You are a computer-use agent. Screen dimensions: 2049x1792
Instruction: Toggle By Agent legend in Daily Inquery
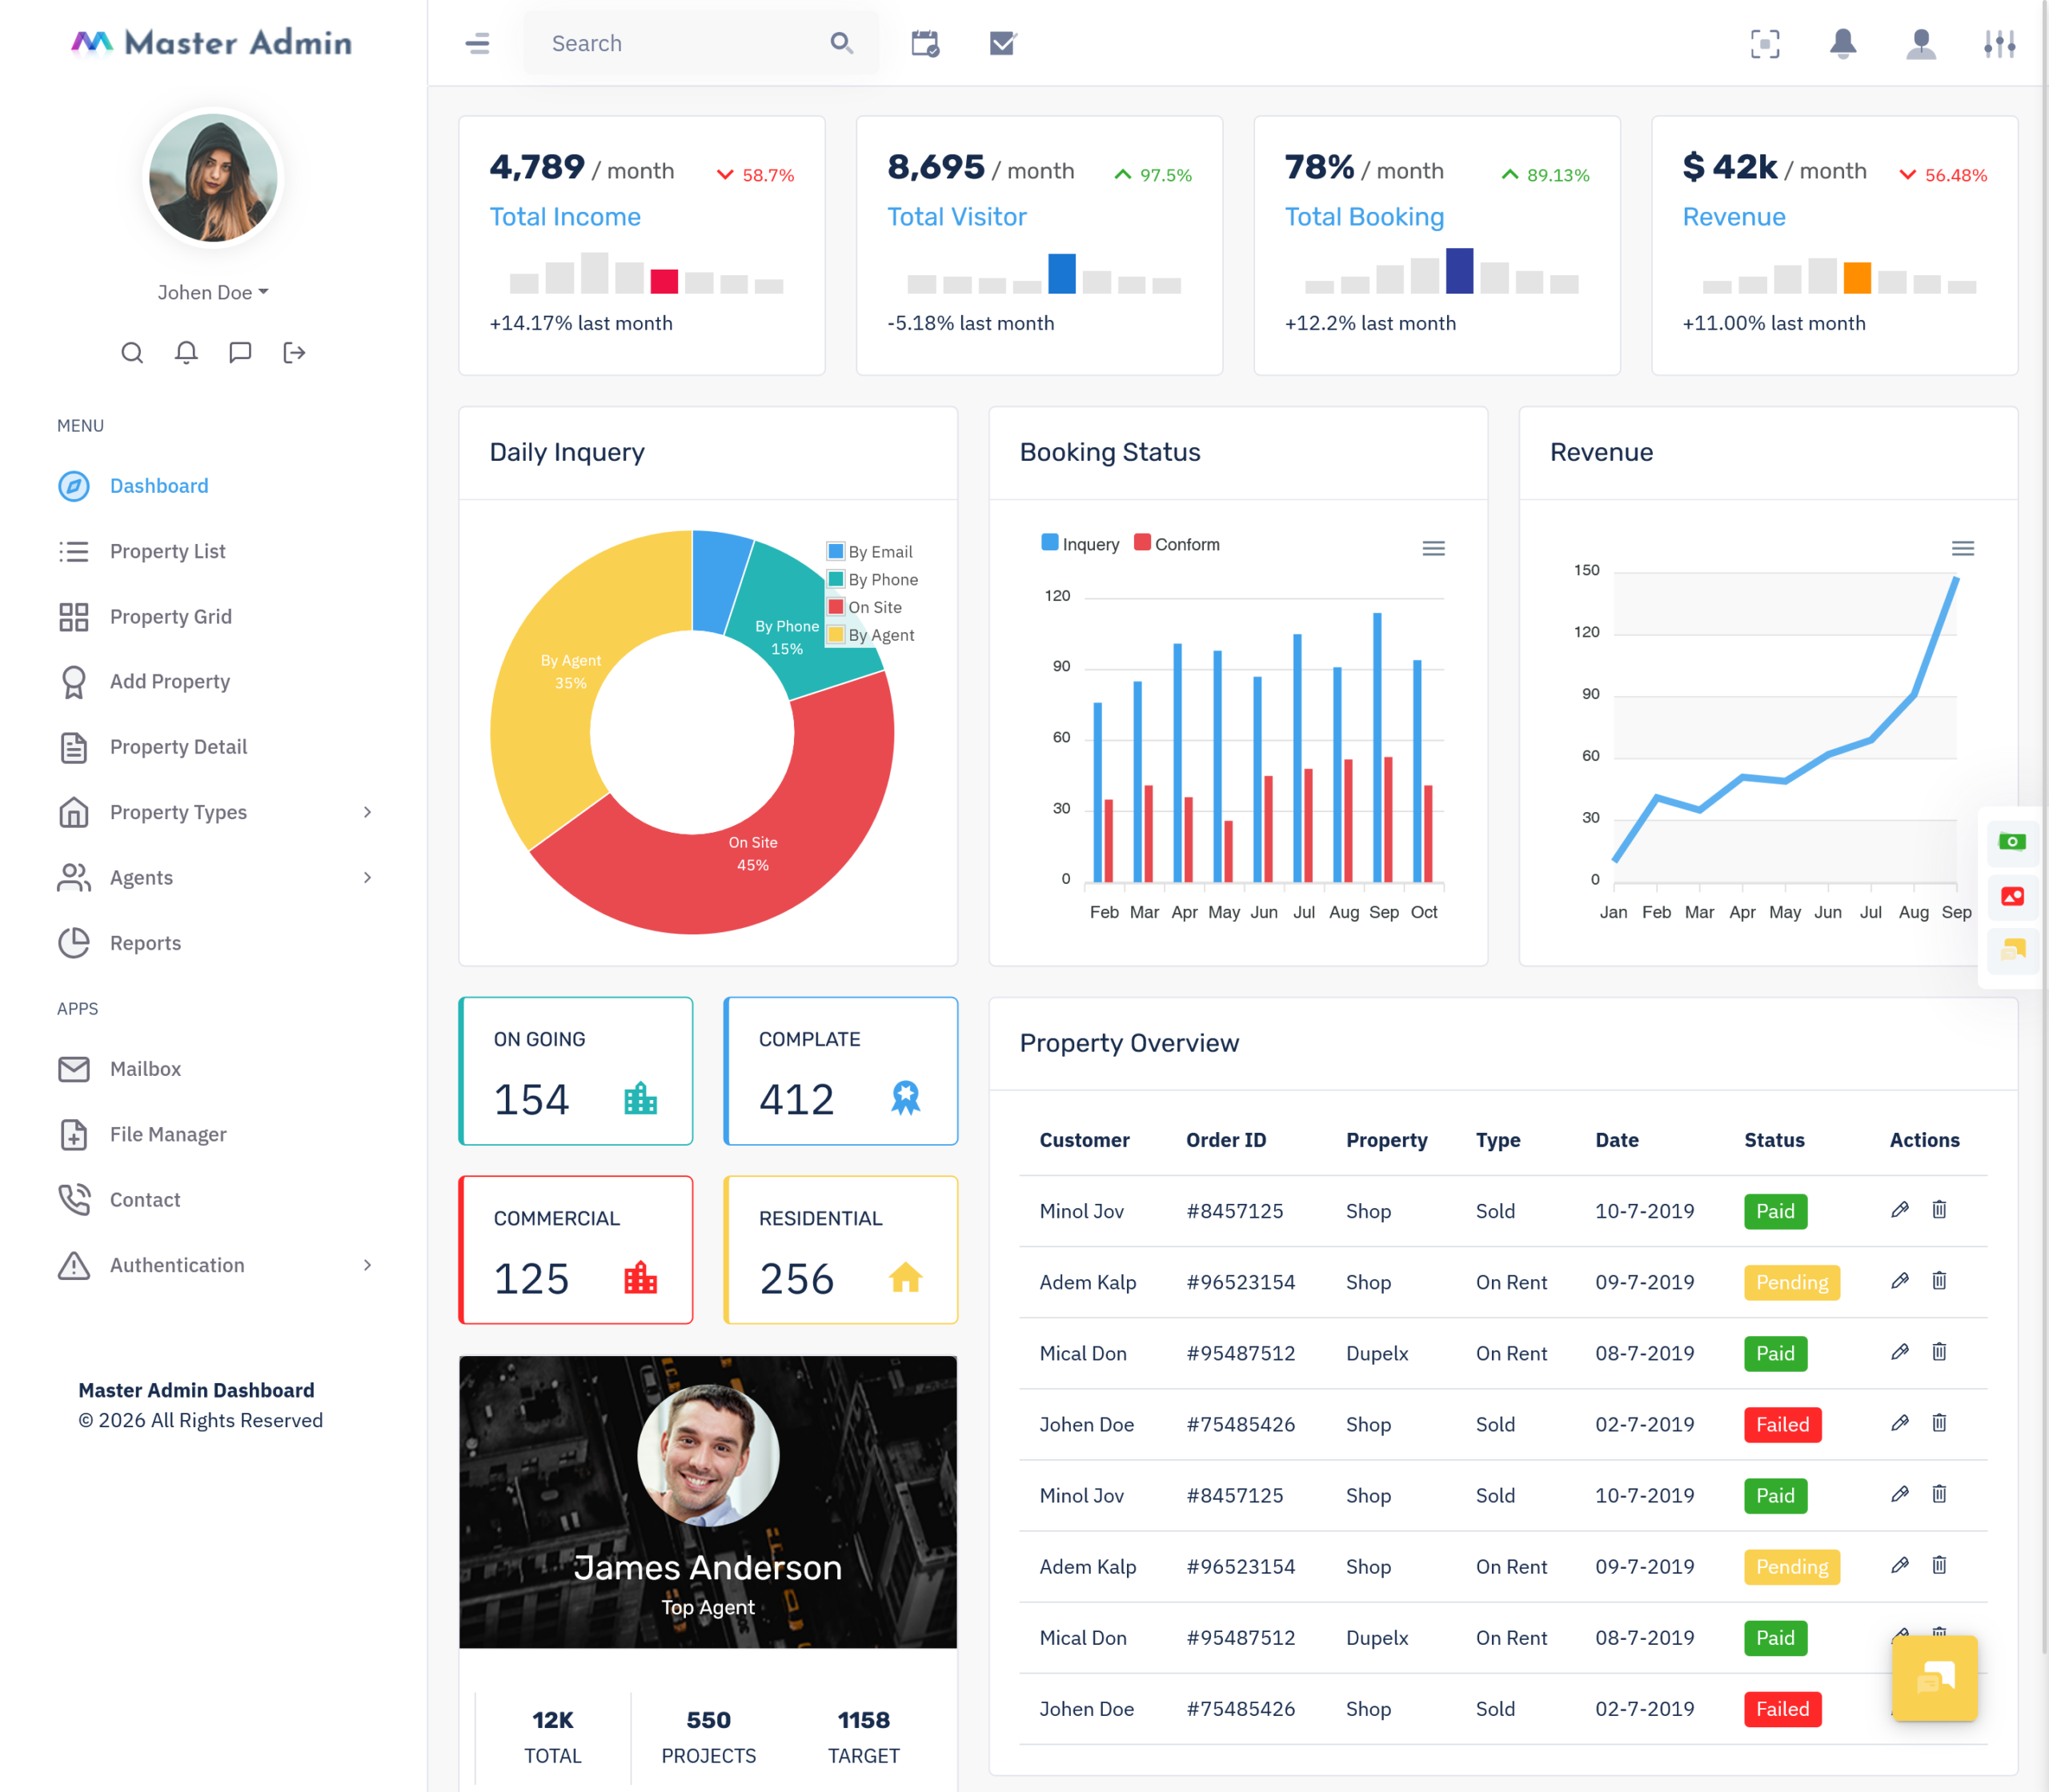(x=871, y=635)
